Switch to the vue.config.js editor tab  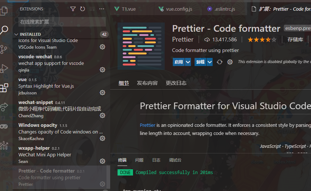[x=178, y=9]
